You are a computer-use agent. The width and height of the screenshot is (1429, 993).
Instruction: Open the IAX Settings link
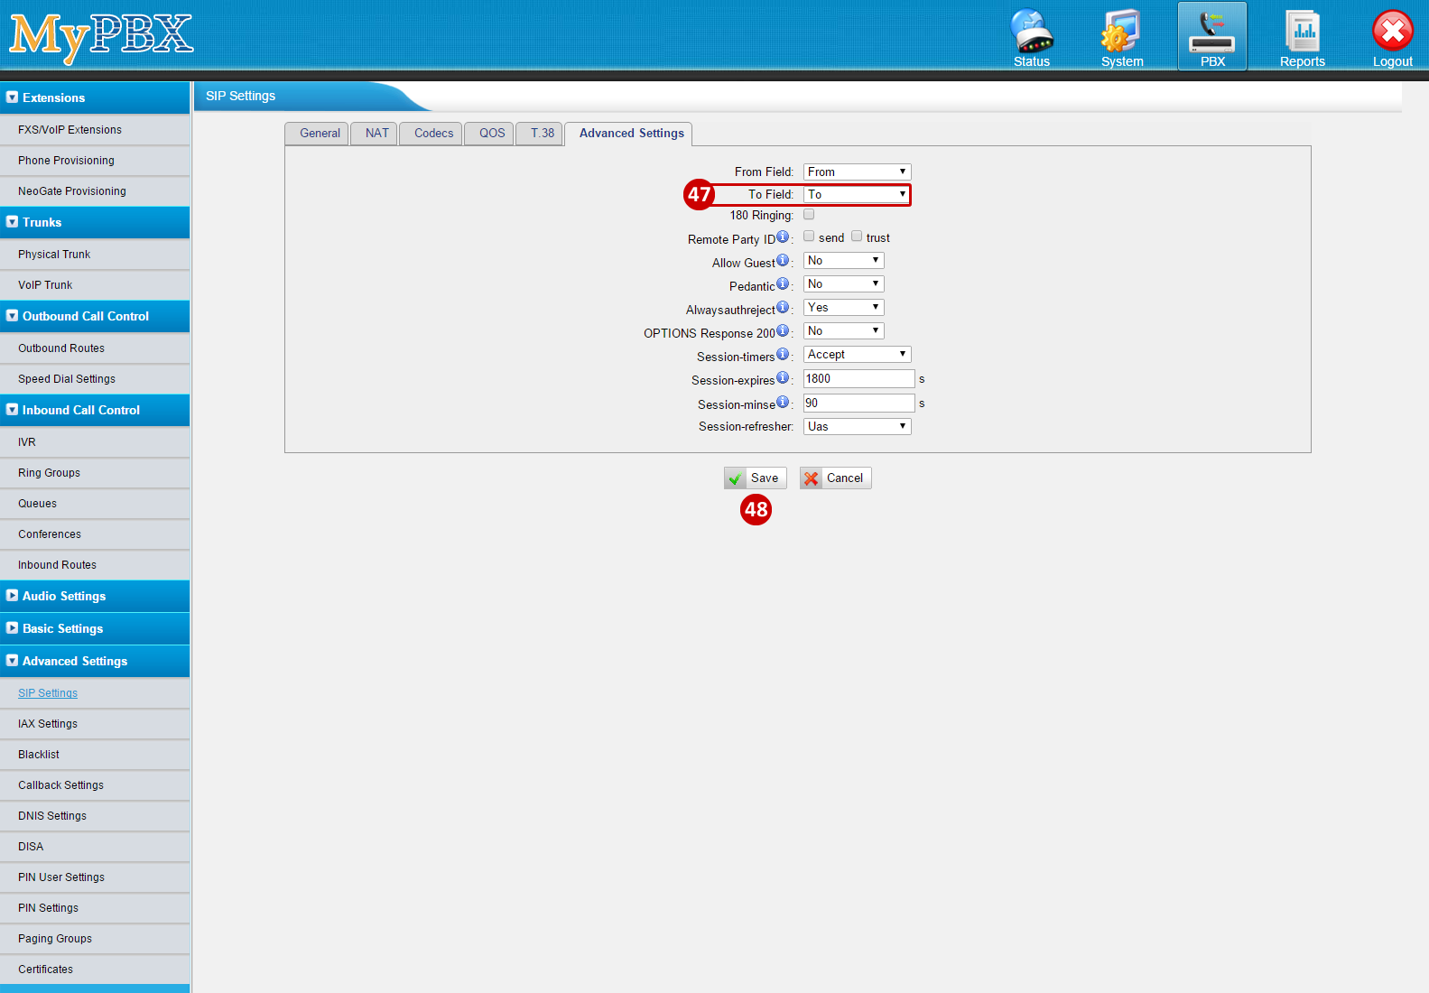48,724
